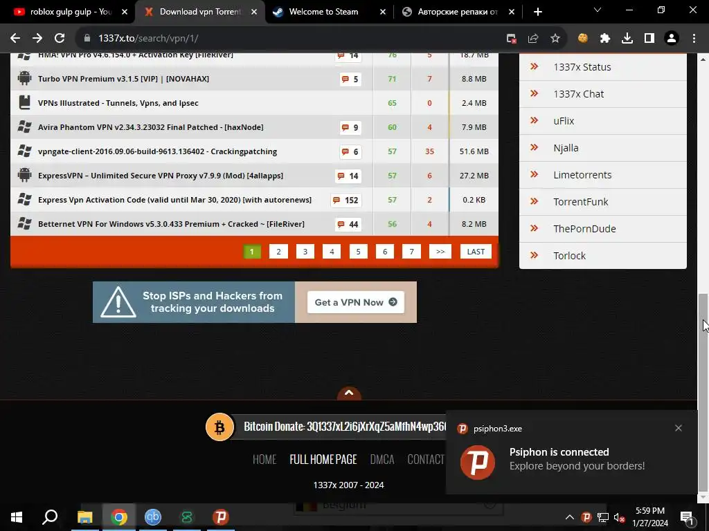The width and height of the screenshot is (709, 531).
Task: Open vpngate-client Crackingpatching torrent link
Action: (x=157, y=151)
